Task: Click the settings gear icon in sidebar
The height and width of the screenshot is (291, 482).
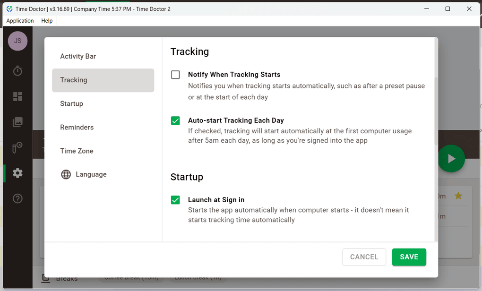Action: coord(17,173)
